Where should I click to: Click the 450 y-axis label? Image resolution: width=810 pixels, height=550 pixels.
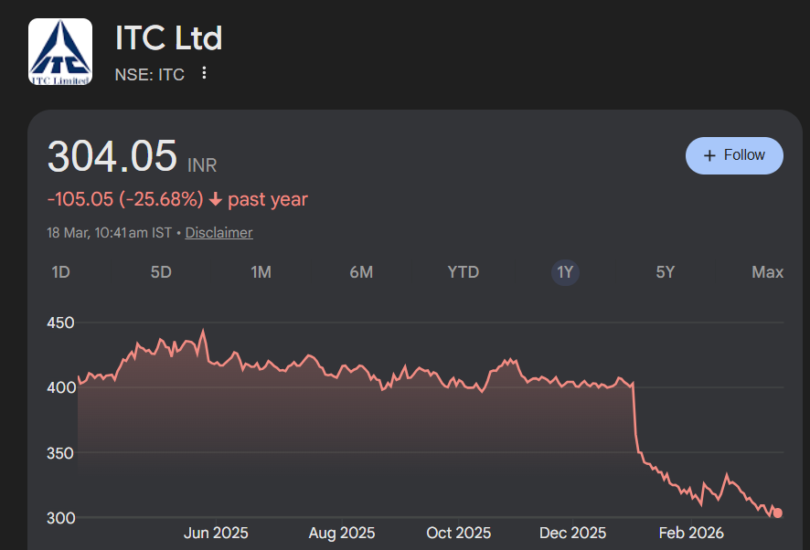(60, 323)
